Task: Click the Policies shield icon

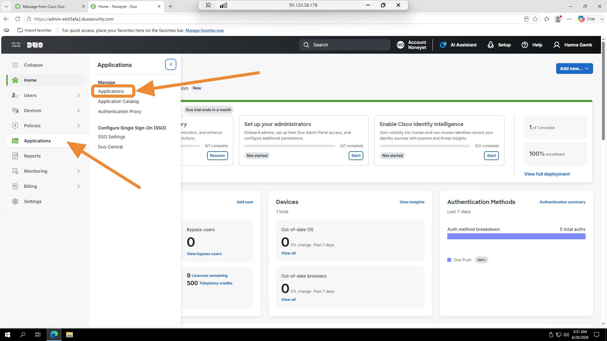Action: (15, 126)
